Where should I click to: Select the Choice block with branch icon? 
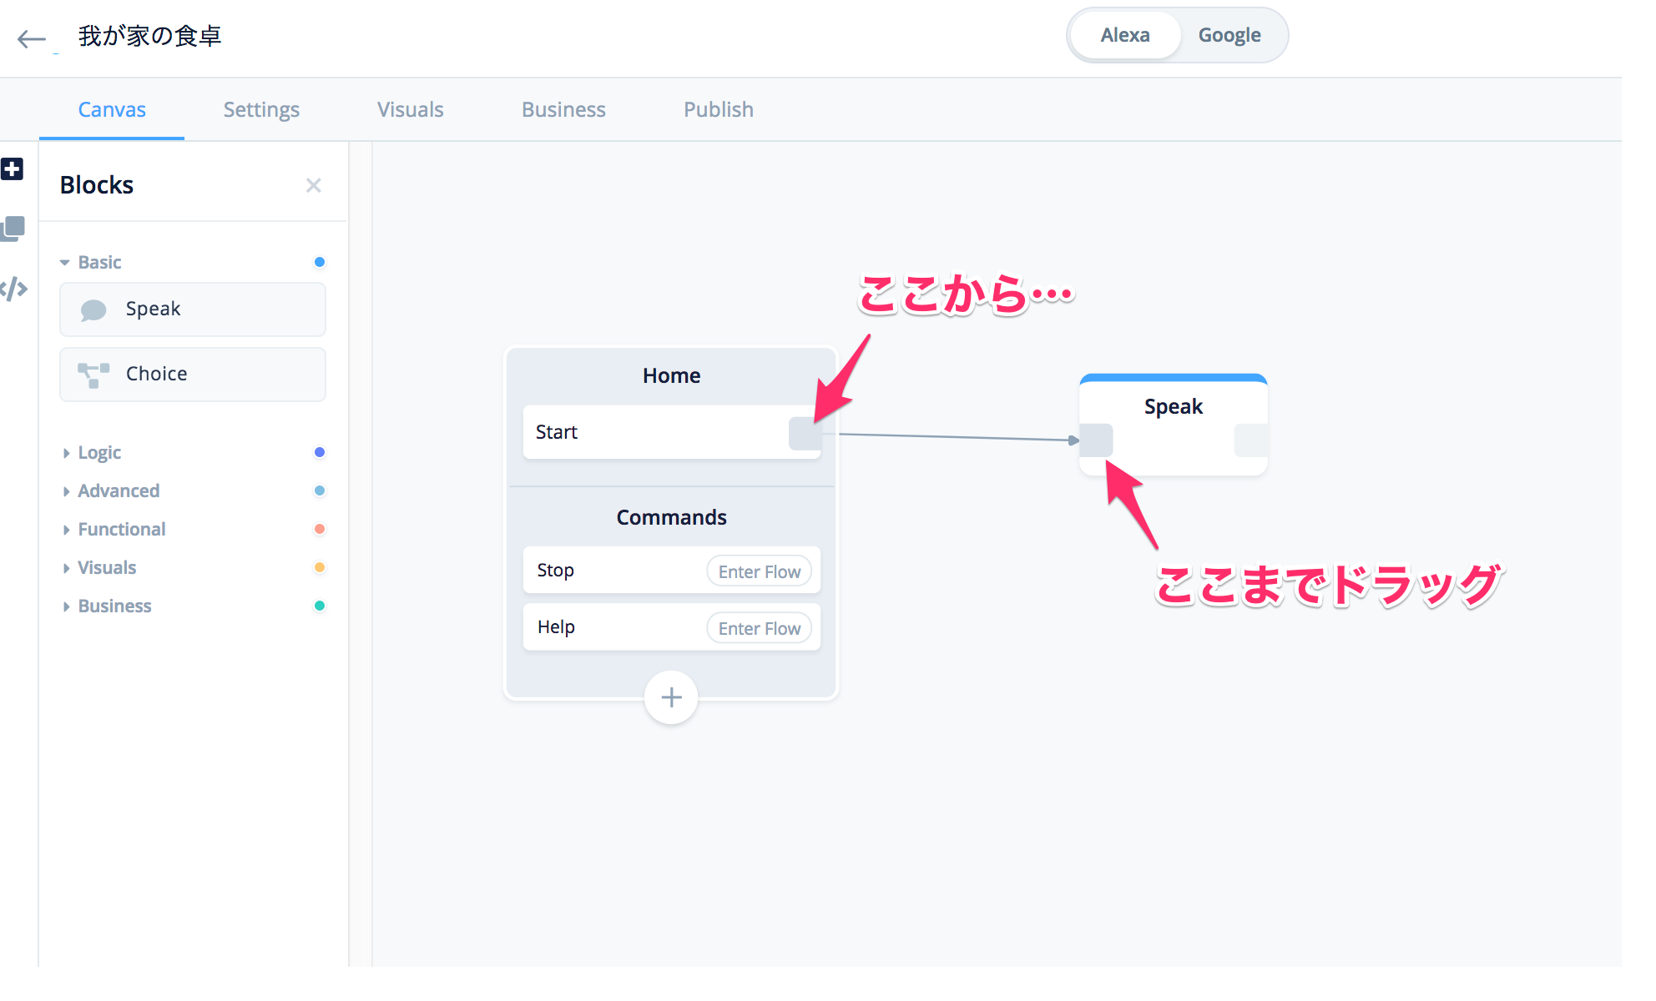point(193,375)
